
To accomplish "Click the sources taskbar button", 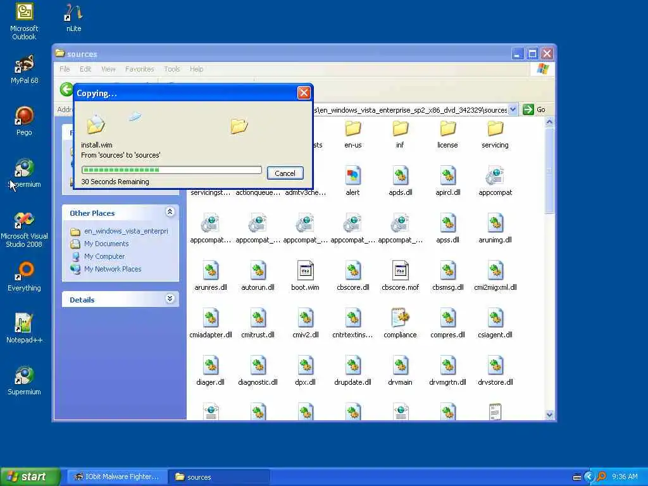I will pos(219,477).
